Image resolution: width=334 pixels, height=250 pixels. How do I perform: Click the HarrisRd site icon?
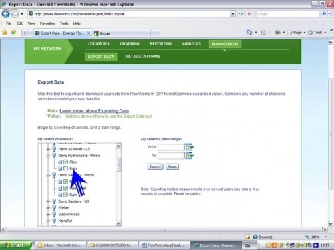(x=54, y=221)
